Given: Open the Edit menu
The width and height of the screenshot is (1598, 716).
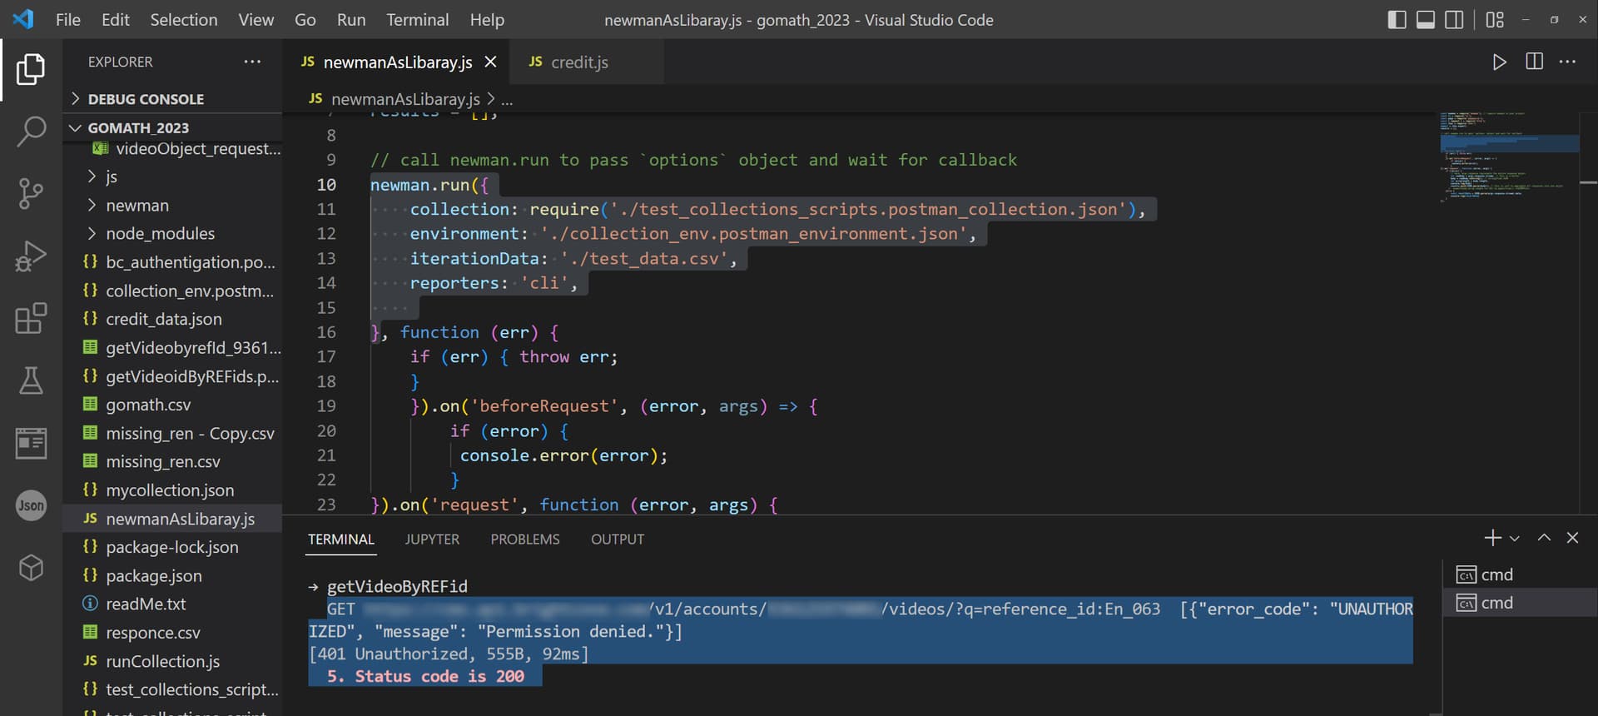Looking at the screenshot, I should coord(116,19).
